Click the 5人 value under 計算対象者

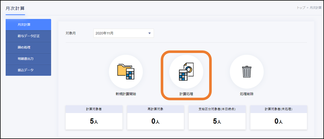tap(94, 121)
